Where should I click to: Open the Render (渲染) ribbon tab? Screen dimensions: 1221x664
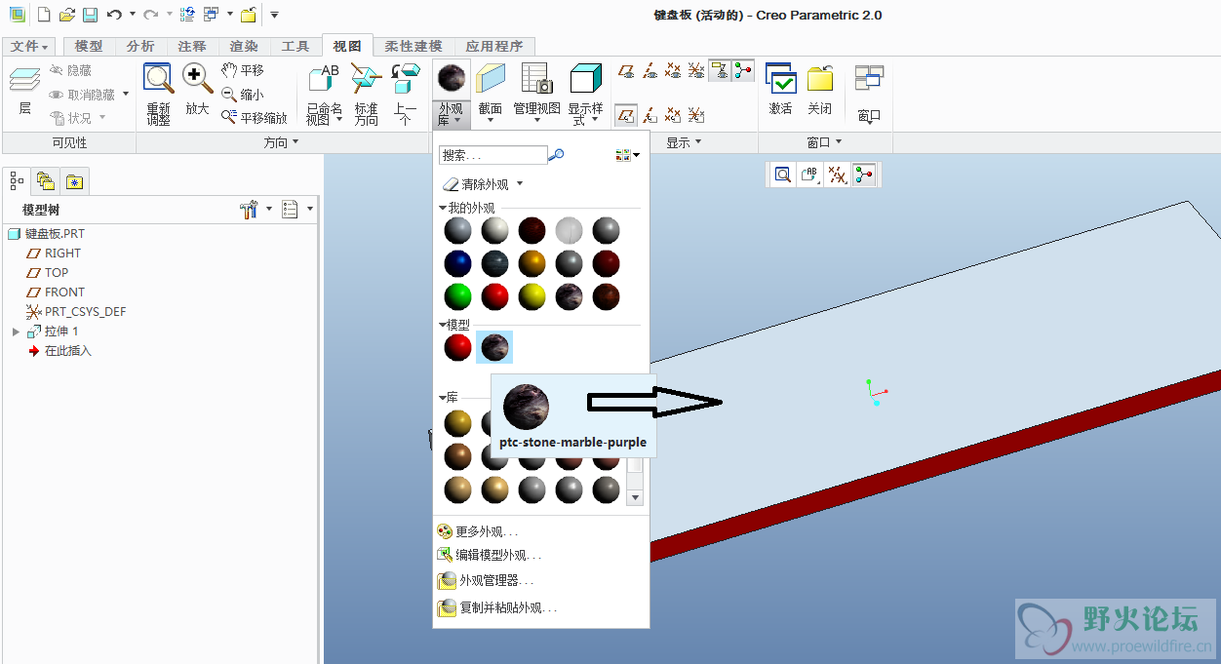[244, 46]
